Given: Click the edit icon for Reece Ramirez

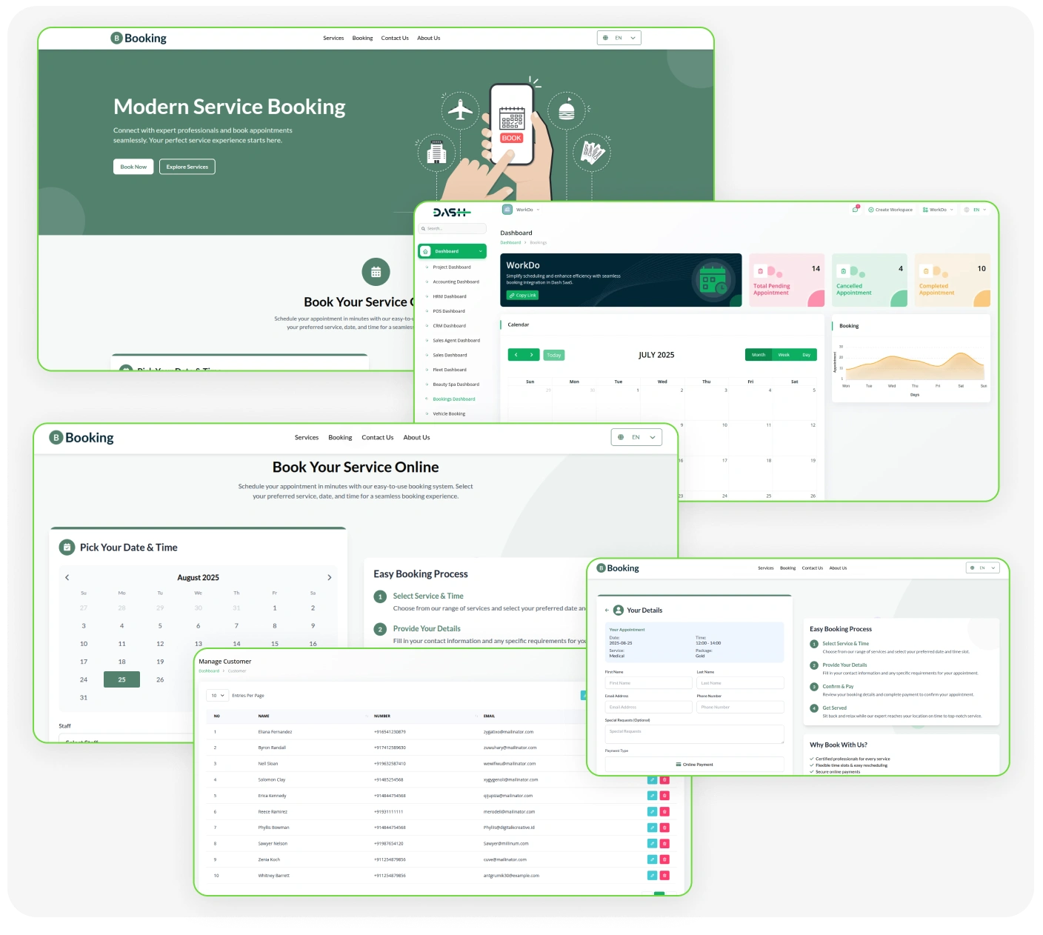Looking at the screenshot, I should pos(652,811).
